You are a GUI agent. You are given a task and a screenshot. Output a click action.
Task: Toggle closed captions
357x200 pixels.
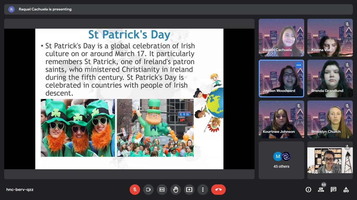coord(162,190)
